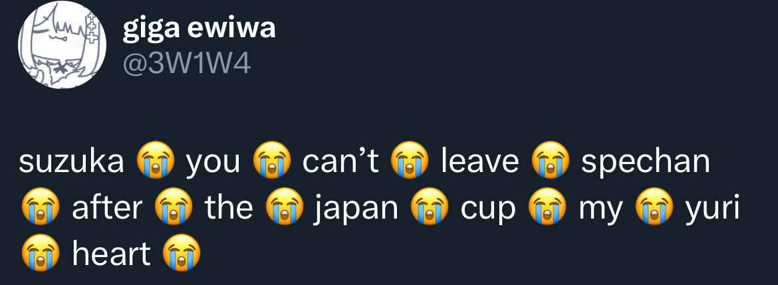
Task: Click the crying emoji just before the word after
Action: coord(41,207)
